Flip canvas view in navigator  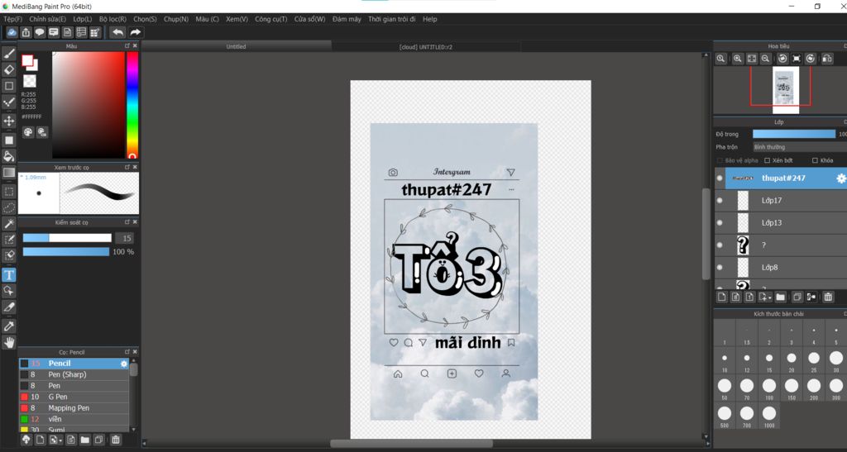pos(827,59)
